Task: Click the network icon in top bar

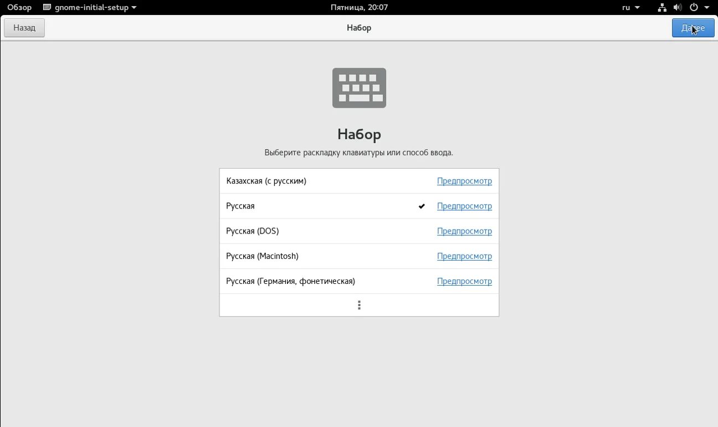Action: click(662, 8)
